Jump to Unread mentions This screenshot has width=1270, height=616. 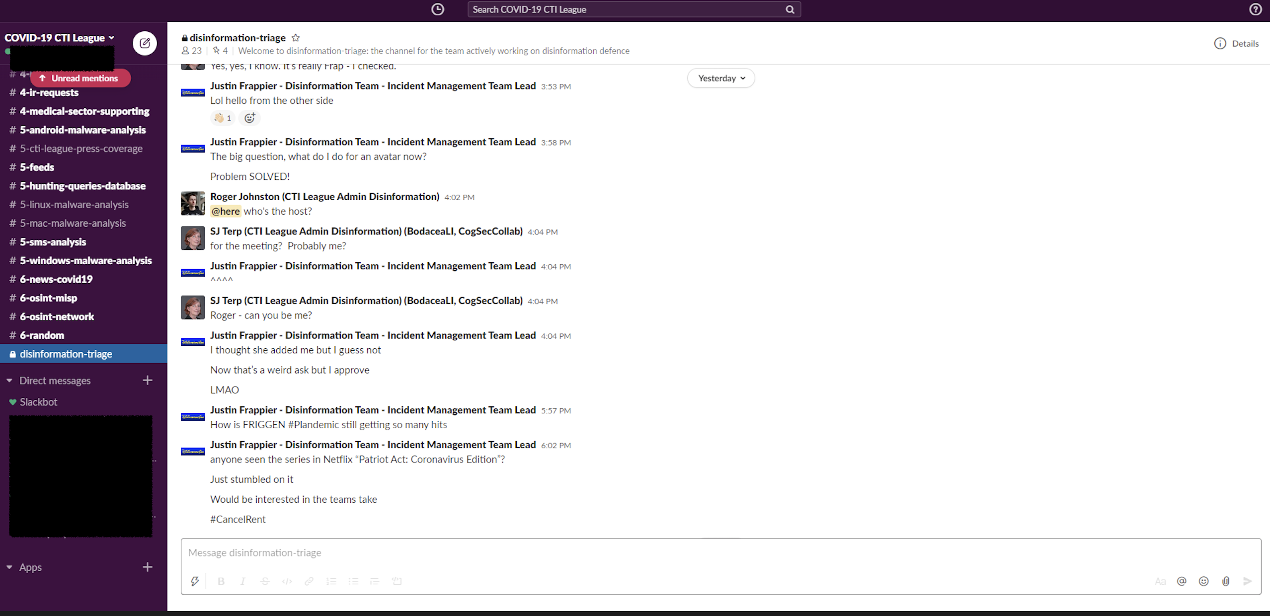coord(80,78)
